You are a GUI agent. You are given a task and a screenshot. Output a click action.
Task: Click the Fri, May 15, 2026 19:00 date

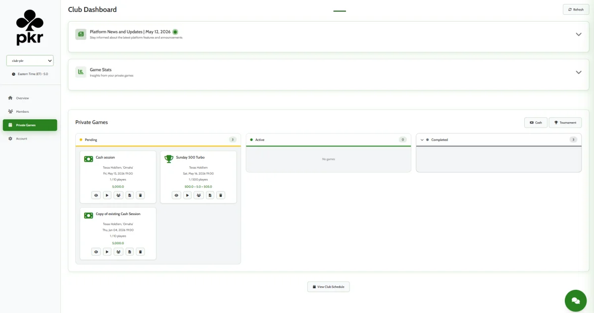point(118,174)
